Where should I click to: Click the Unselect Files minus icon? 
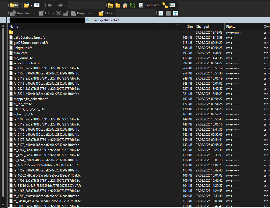168,13
